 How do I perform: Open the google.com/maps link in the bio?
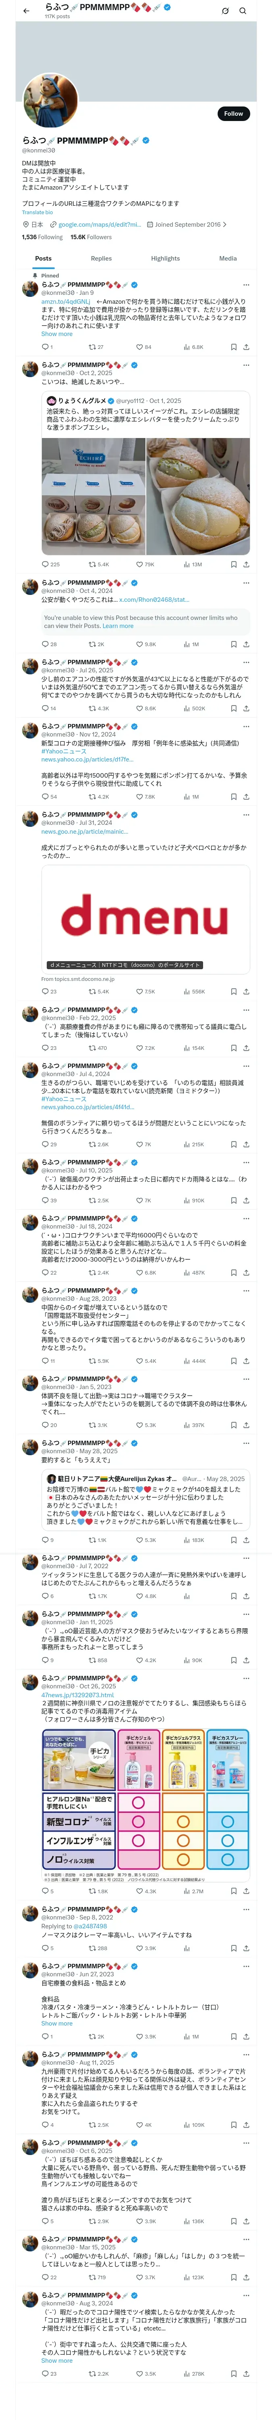click(x=98, y=225)
